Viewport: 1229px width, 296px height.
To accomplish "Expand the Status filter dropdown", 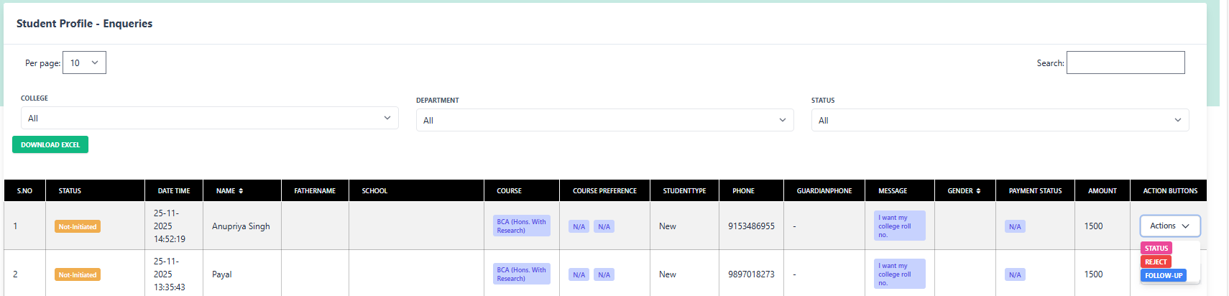I will 1000,120.
